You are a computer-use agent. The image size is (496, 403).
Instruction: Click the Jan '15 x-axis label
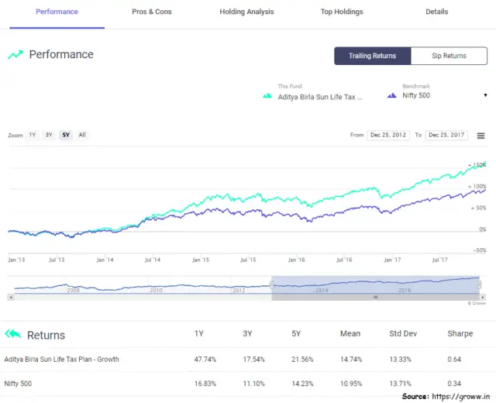pos(201,260)
